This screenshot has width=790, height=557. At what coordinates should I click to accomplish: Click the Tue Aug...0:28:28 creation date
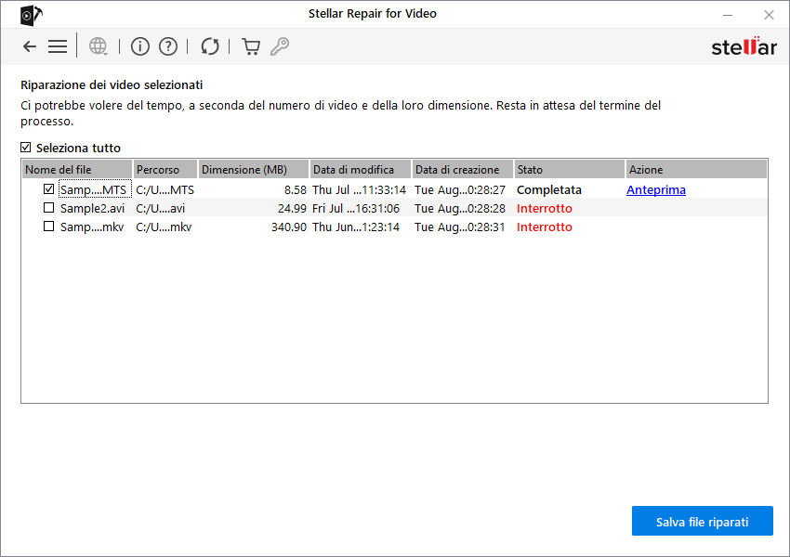(x=460, y=208)
